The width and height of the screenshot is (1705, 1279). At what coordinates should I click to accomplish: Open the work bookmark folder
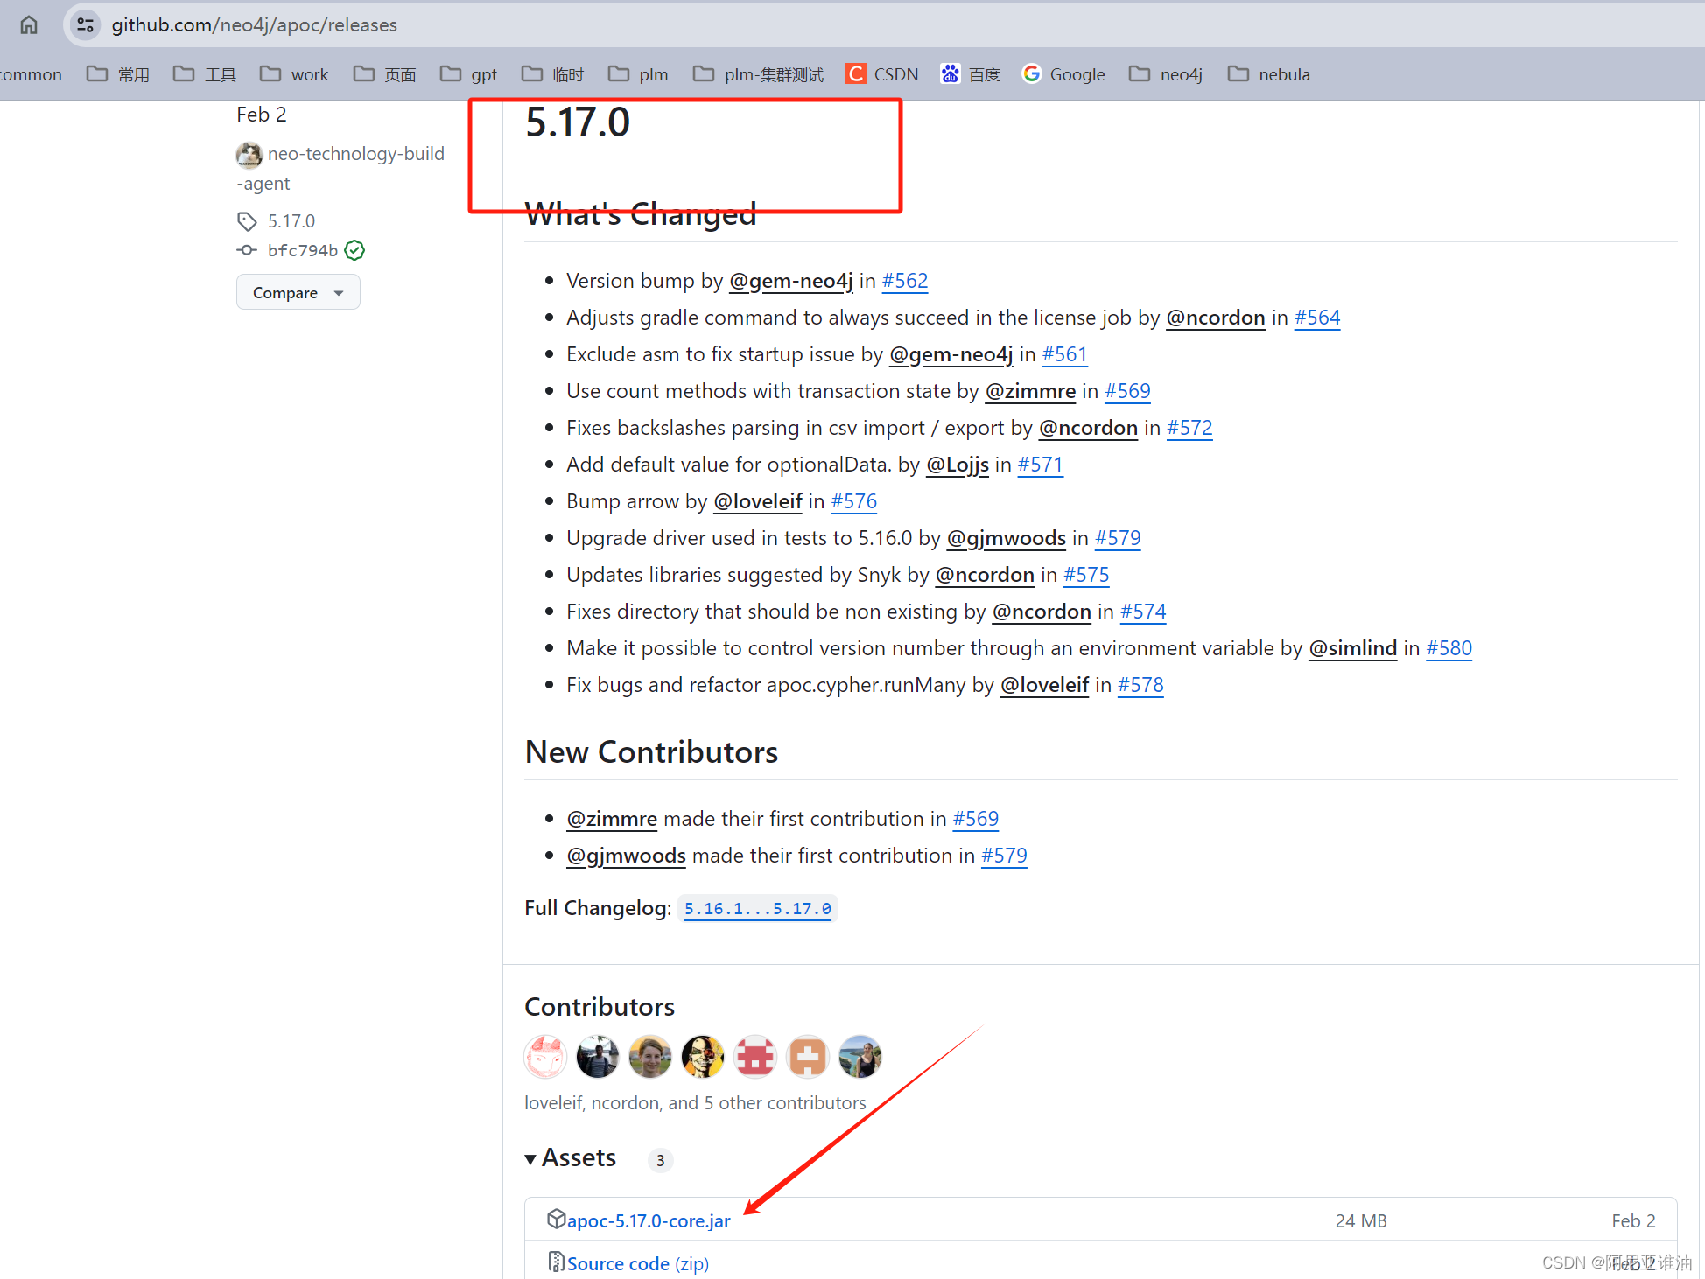tap(294, 74)
